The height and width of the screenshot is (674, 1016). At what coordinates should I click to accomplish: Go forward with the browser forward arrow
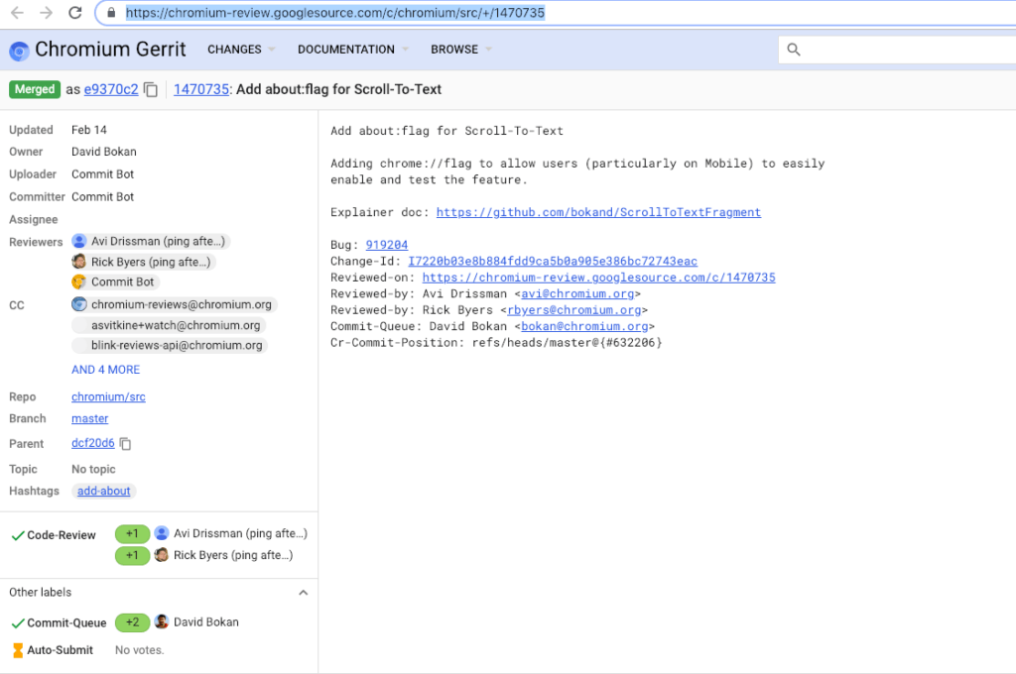coord(46,12)
